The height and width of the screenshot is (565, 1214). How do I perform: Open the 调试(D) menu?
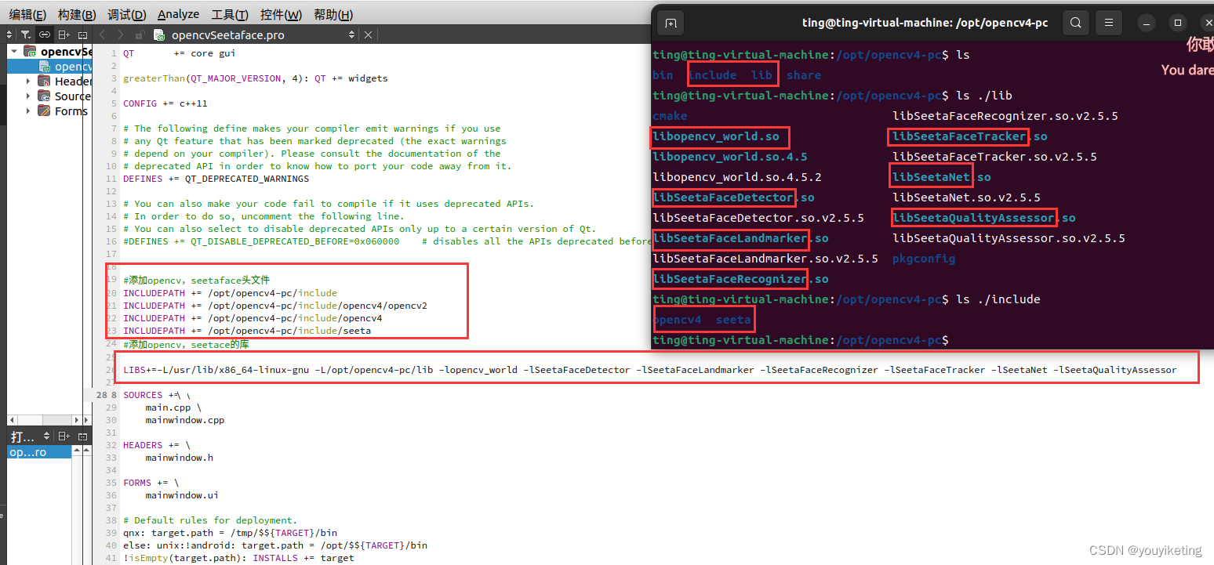pos(127,14)
